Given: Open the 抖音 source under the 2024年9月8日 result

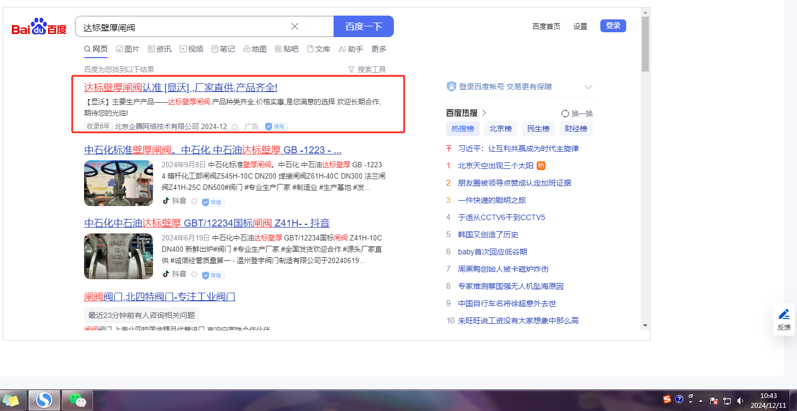Looking at the screenshot, I should pos(175,201).
